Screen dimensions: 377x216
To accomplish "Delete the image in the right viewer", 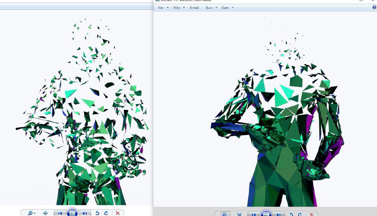I will coord(311,214).
